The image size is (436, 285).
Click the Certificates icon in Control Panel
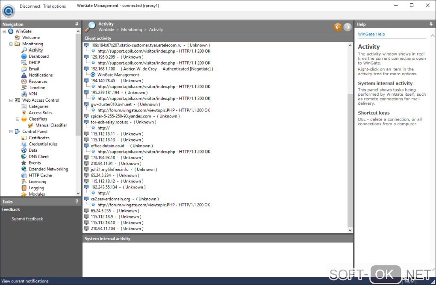24,138
